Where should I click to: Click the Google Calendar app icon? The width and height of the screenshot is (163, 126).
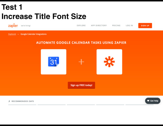click(x=53, y=62)
